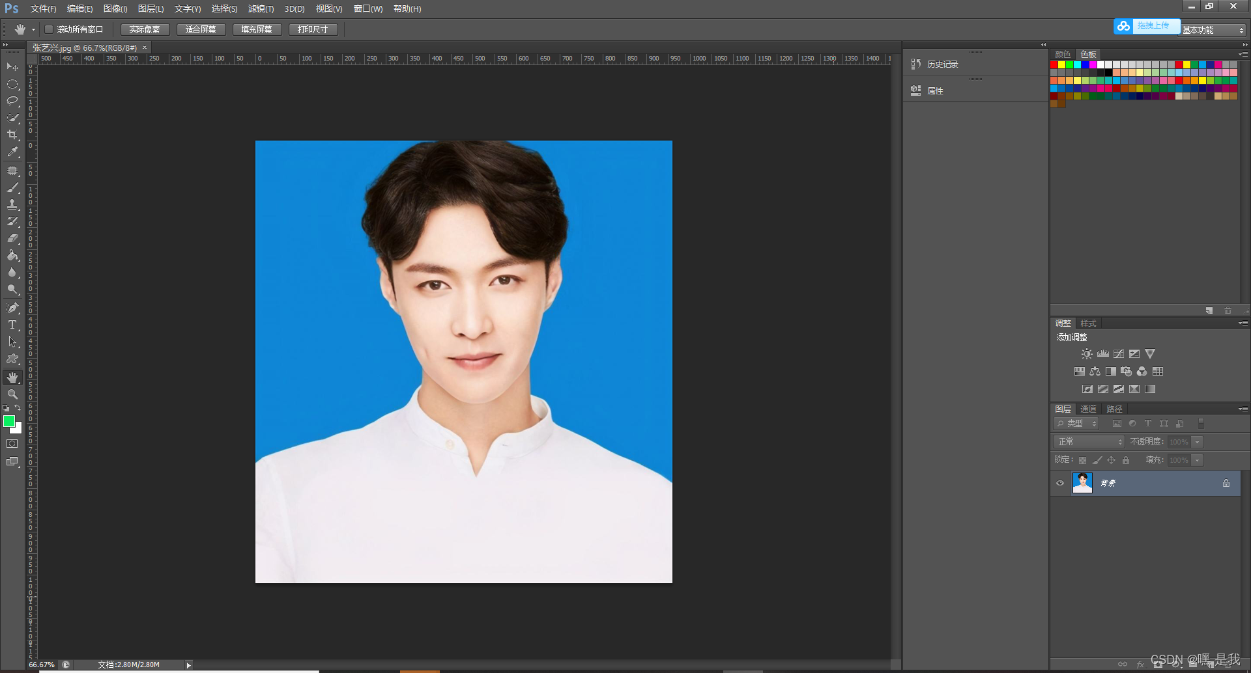This screenshot has height=673, width=1251.
Task: Select the Crop tool
Action: click(x=12, y=135)
